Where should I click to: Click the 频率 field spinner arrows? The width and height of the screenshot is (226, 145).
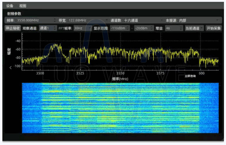pyautogui.click(x=55, y=21)
